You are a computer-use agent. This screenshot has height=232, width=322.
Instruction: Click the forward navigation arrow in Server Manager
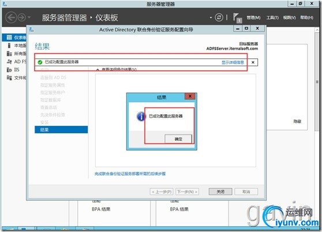point(21,17)
